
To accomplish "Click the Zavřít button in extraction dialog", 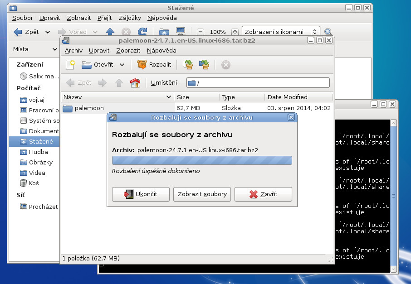I will [x=263, y=194].
